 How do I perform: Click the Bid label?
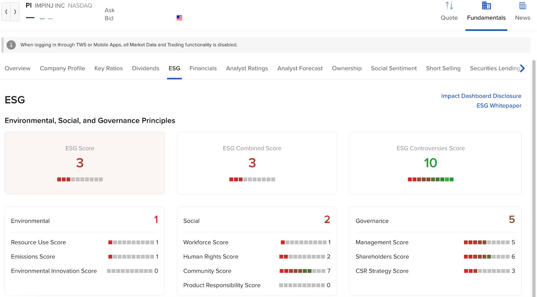click(109, 18)
